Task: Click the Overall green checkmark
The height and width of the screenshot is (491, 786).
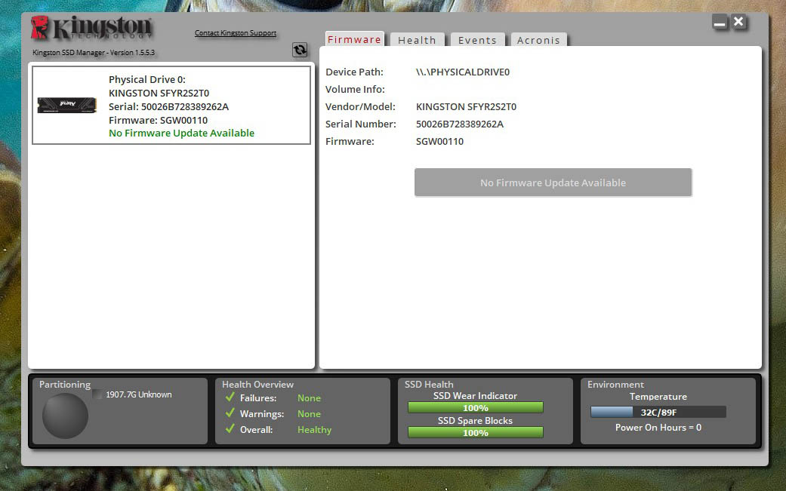Action: [x=230, y=429]
